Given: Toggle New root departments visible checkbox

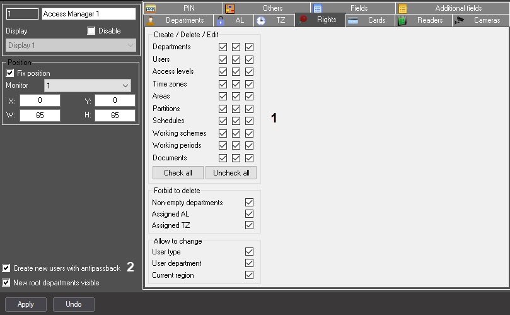Looking at the screenshot, I should click(6, 282).
